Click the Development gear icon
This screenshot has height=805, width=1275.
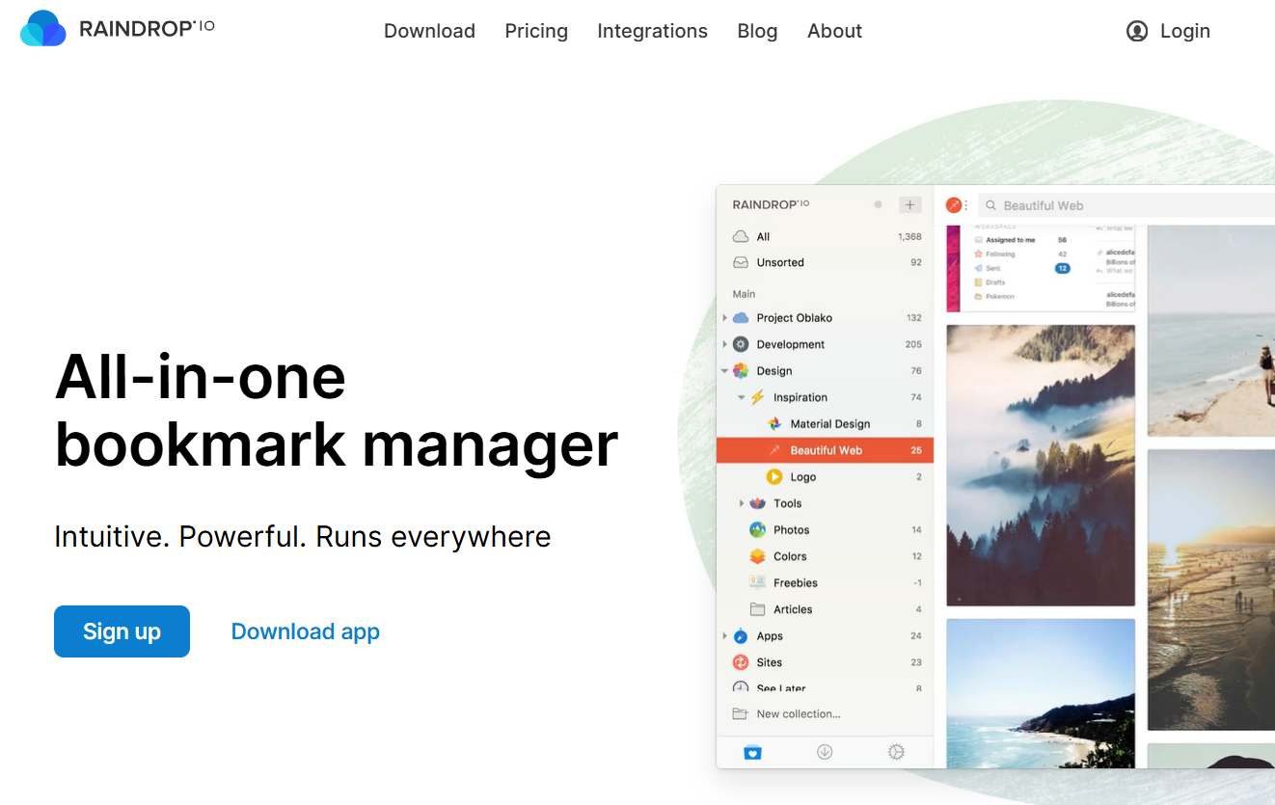[741, 344]
